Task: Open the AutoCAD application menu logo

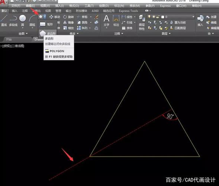Action: coord(3,3)
